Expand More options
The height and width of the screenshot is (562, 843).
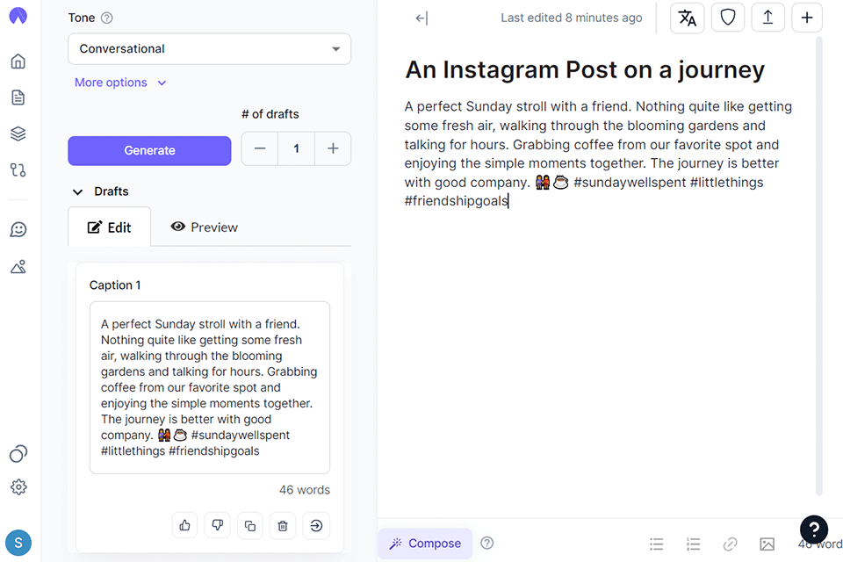pos(120,83)
